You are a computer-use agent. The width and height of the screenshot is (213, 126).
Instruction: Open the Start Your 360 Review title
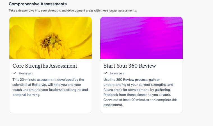tap(130, 66)
